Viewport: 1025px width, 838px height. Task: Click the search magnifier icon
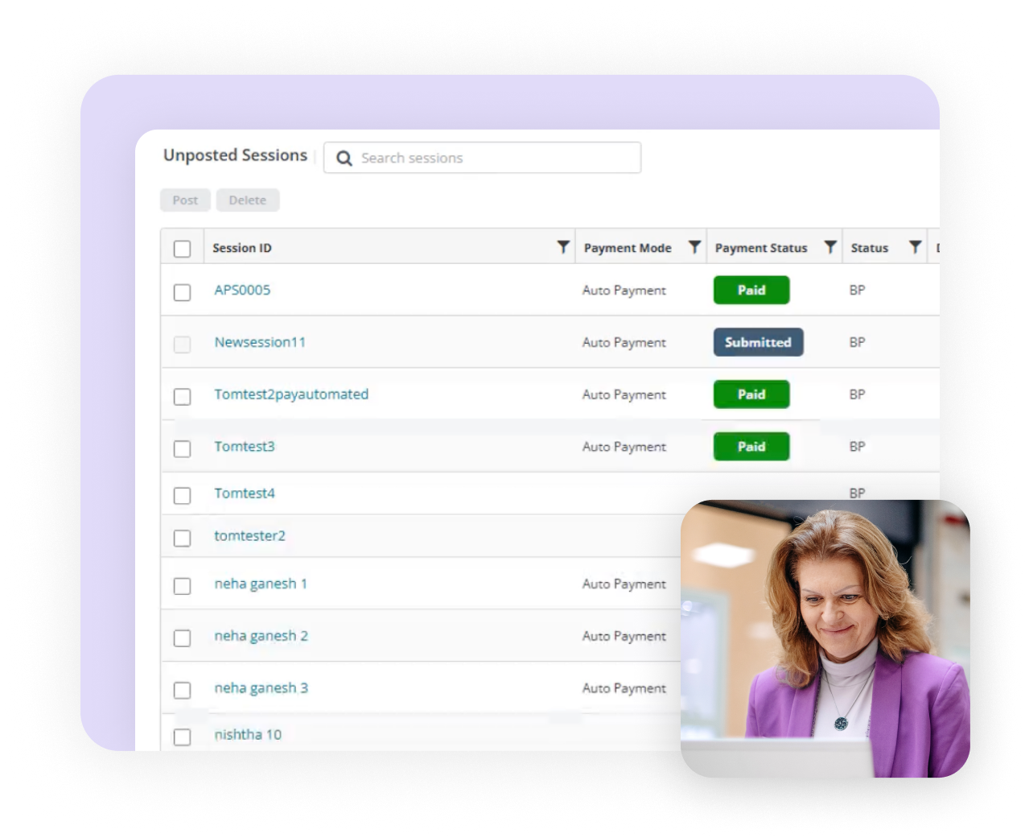[x=344, y=158]
